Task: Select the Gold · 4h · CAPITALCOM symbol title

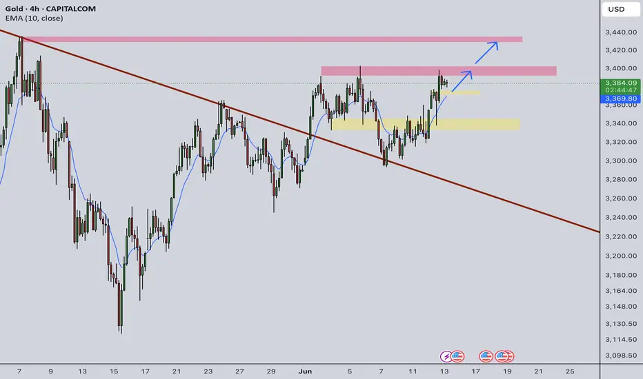Action: tap(50, 8)
